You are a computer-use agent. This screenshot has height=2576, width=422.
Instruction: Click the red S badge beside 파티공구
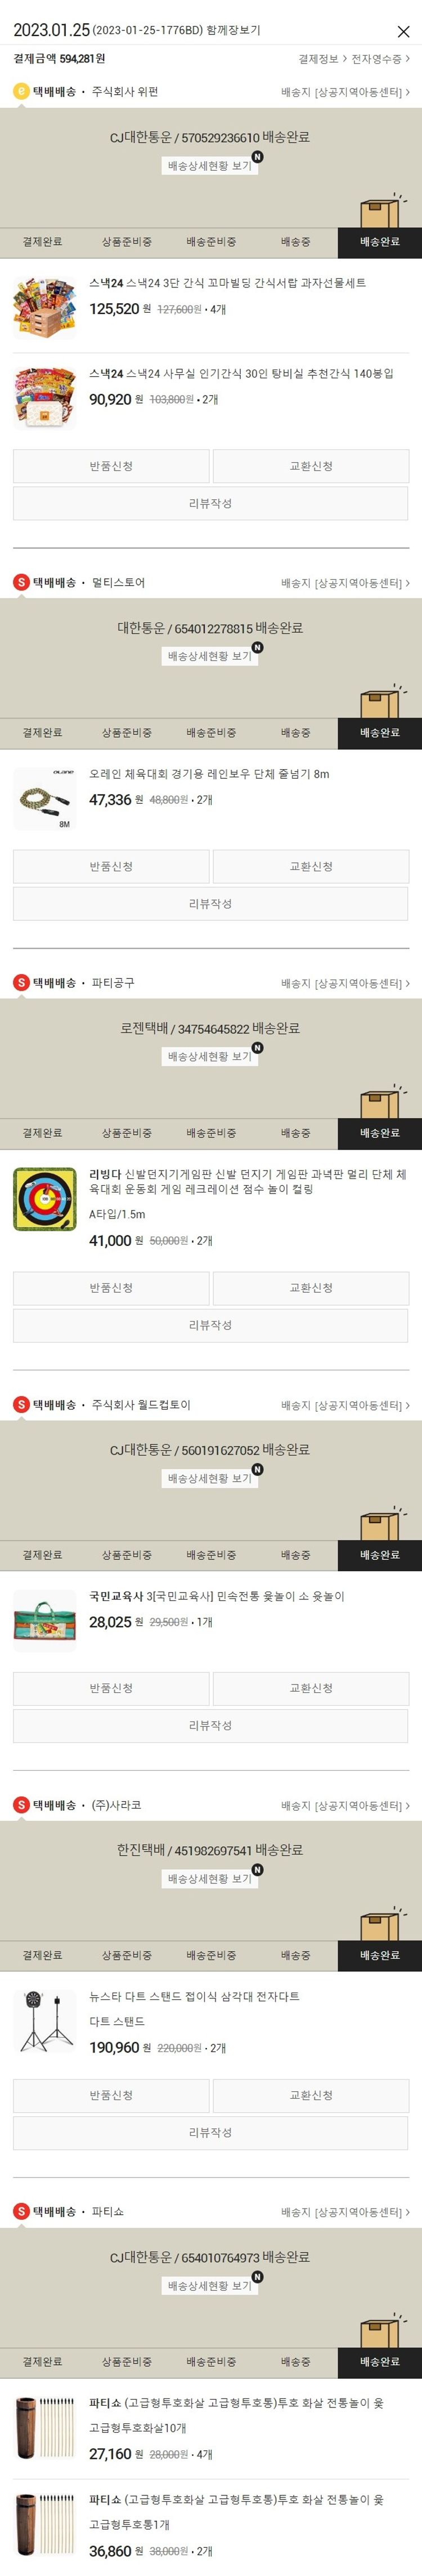(21, 983)
